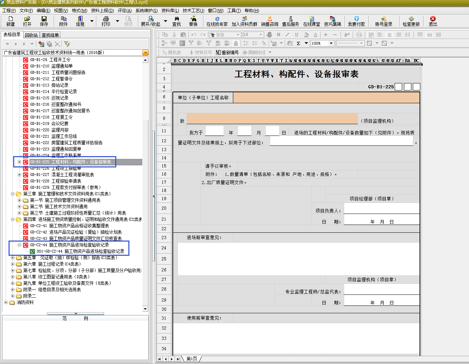The height and width of the screenshot is (364, 469).
Task: Select the 第1页 sheet tab
Action: [192, 359]
